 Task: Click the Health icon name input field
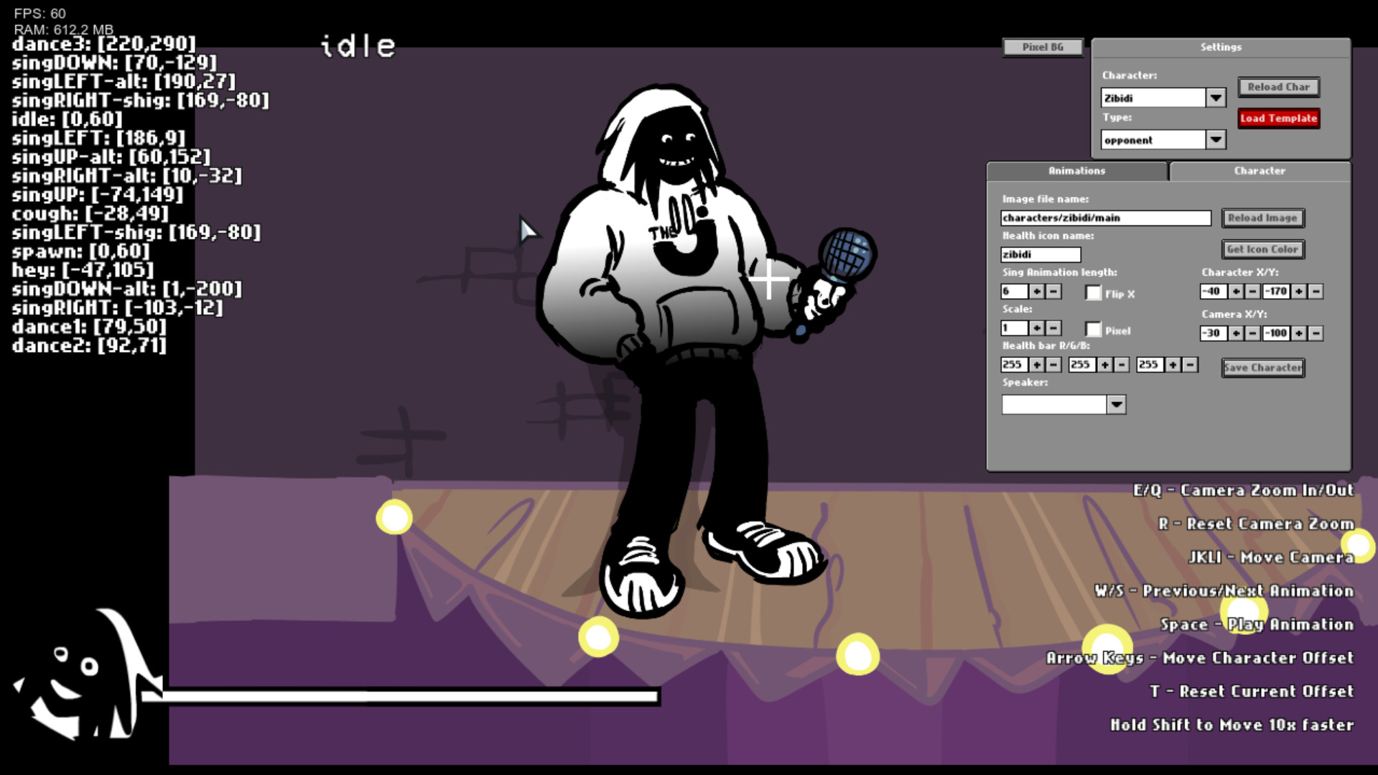pos(1041,254)
